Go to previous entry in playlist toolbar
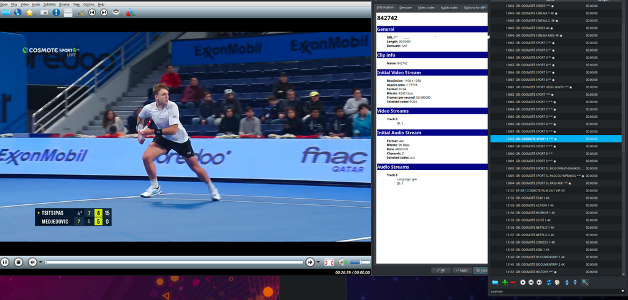This screenshot has width=628, height=300. [531, 282]
